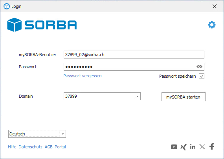224x159 pixels.
Task: Click the Passwort vergessen link
Action: 83,76
